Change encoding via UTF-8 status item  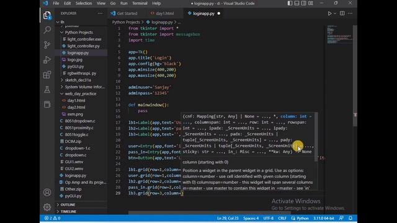click(269, 218)
